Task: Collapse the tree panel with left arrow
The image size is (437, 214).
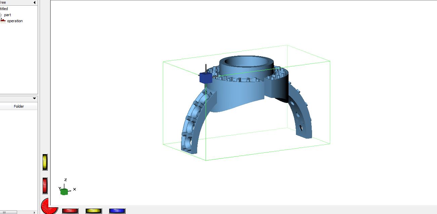Action: click(35, 3)
